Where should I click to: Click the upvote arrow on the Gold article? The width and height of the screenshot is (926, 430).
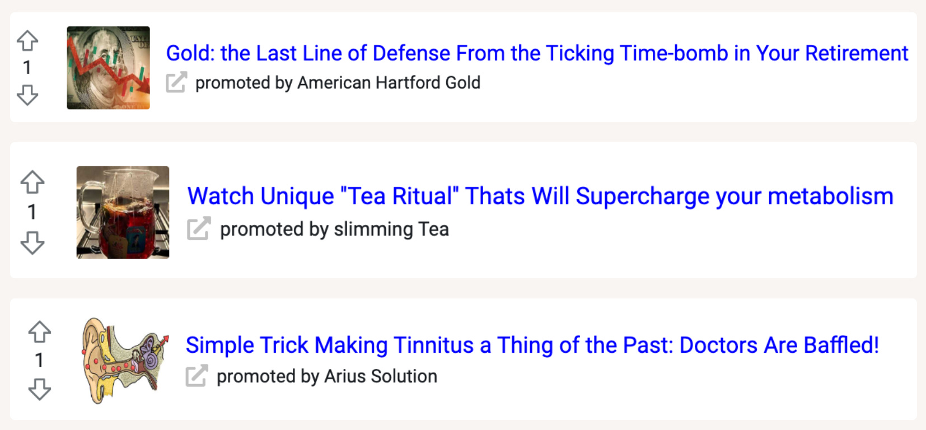point(27,40)
